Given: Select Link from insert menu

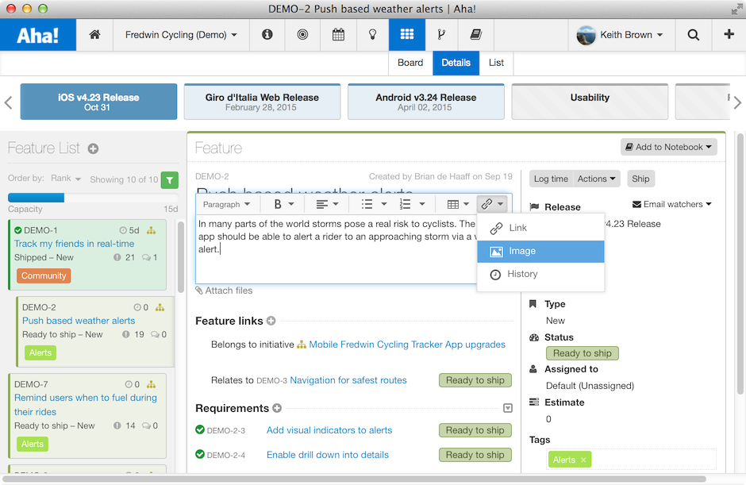Looking at the screenshot, I should (541, 228).
